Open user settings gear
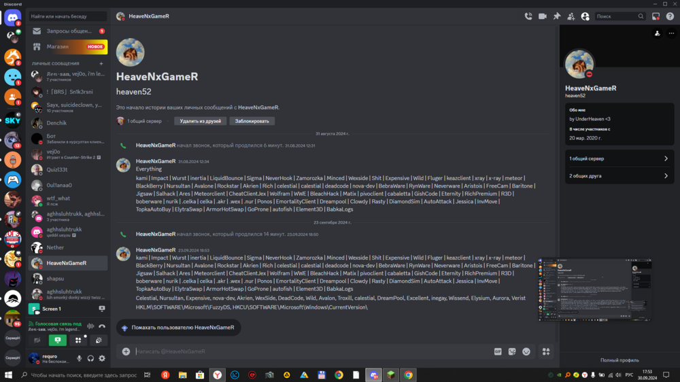 (102, 359)
